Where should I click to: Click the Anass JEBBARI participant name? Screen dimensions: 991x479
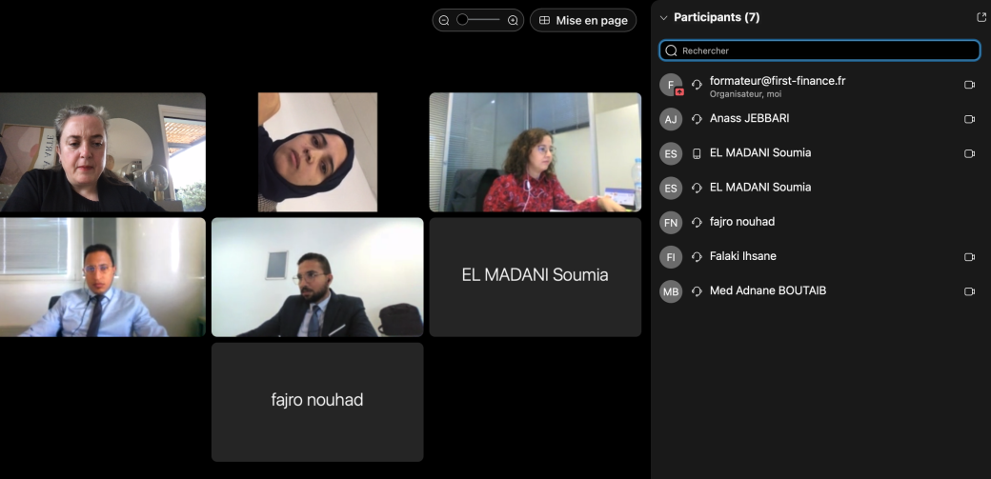tap(749, 118)
